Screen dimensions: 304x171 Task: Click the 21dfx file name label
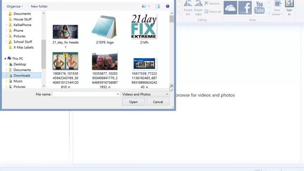pyautogui.click(x=144, y=42)
